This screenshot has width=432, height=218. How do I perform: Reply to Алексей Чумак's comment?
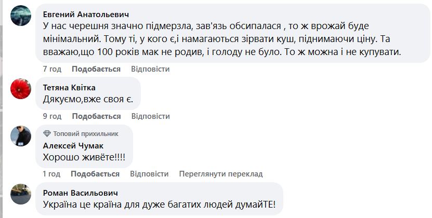pos(149,174)
